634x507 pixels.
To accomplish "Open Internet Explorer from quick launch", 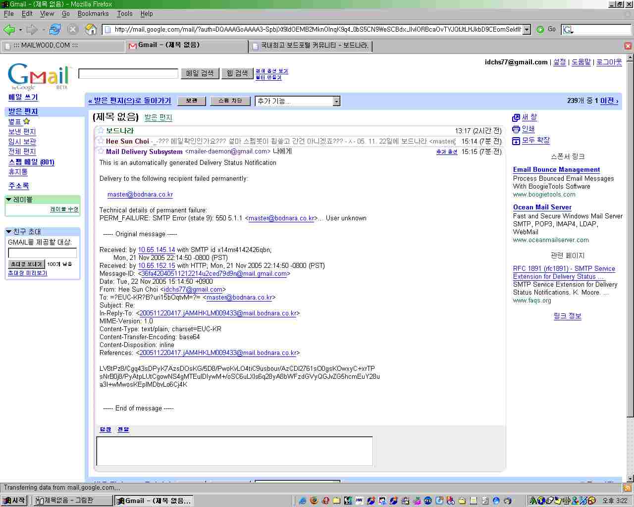I will coord(302,501).
